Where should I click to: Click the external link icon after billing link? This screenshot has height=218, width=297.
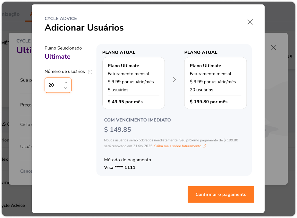pyautogui.click(x=204, y=146)
